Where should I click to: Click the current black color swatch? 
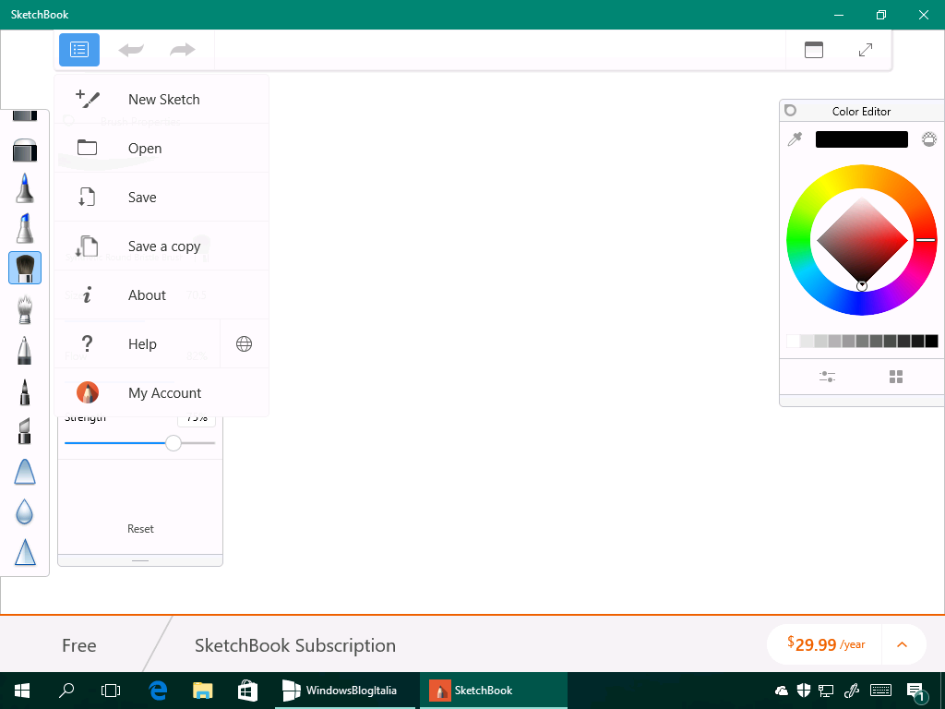[x=861, y=139]
